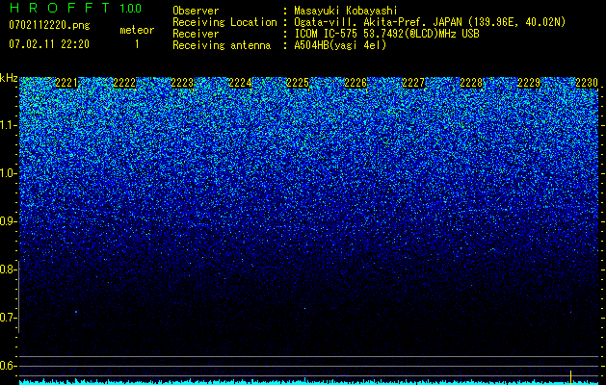
Task: Click the cyan signal dot below 2221
Action: pyautogui.click(x=76, y=312)
